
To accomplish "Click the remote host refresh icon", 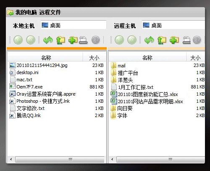I will (149, 40).
